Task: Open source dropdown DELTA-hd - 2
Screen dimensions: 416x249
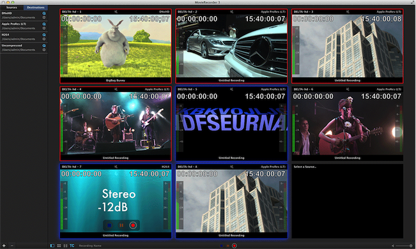Action: pyautogui.click(x=187, y=12)
